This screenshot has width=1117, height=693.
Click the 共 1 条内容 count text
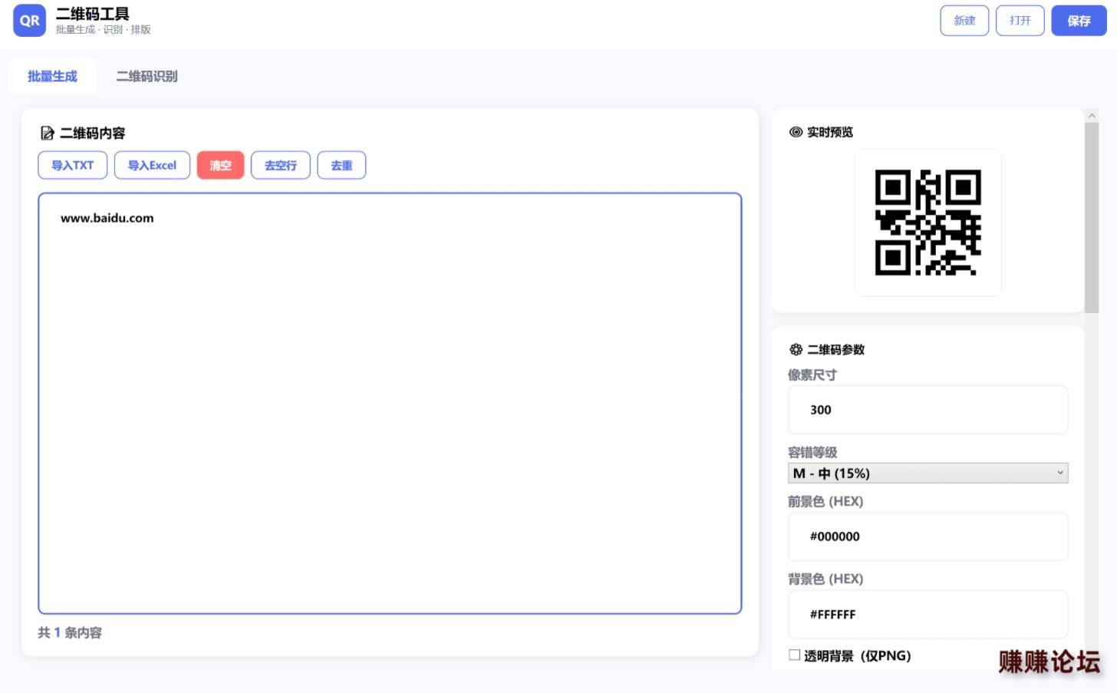[x=70, y=632]
